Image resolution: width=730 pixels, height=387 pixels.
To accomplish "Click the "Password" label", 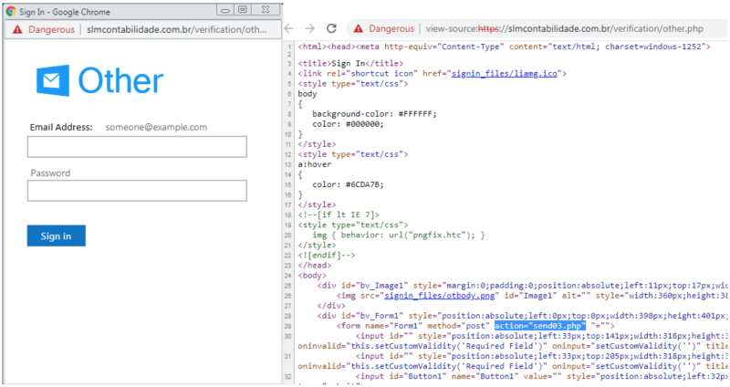I will [x=50, y=173].
